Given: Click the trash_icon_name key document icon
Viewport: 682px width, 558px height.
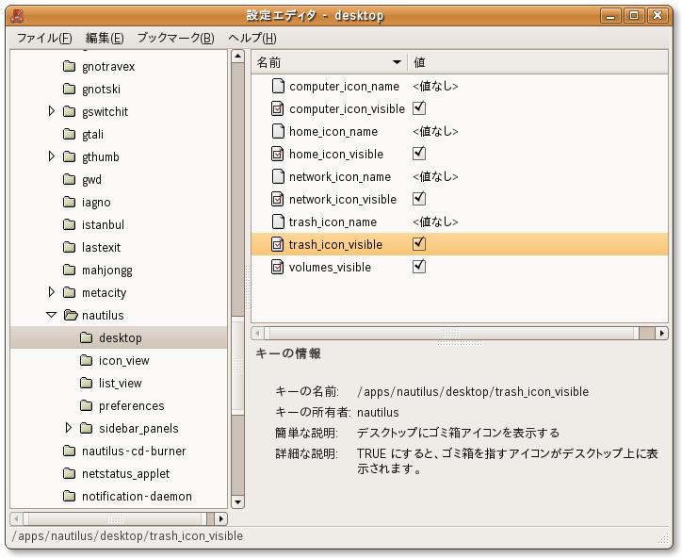Looking at the screenshot, I should pos(278,222).
